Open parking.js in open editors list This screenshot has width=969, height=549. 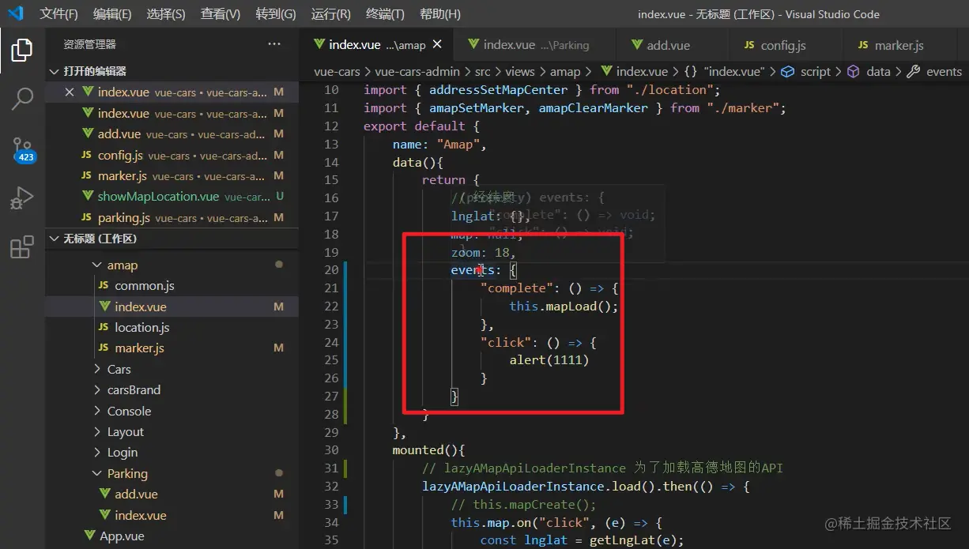pyautogui.click(x=172, y=218)
